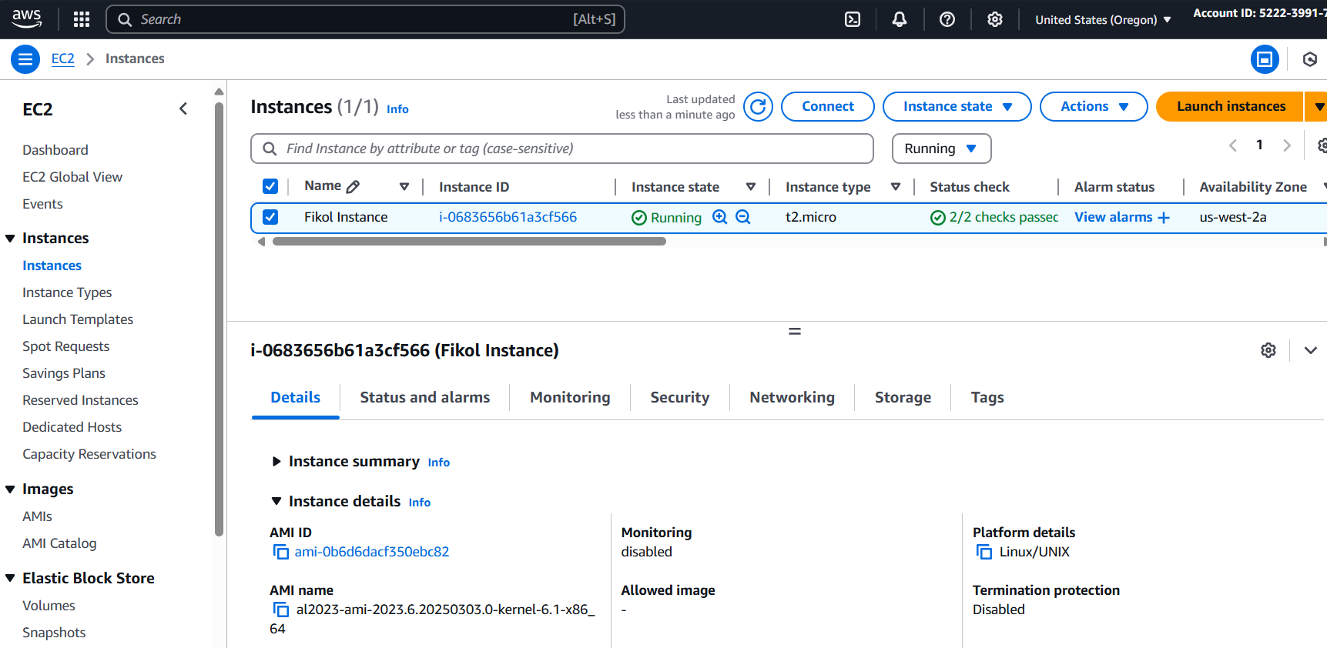Expand the Instance summary section
Image resolution: width=1327 pixels, height=648 pixels.
tap(276, 462)
